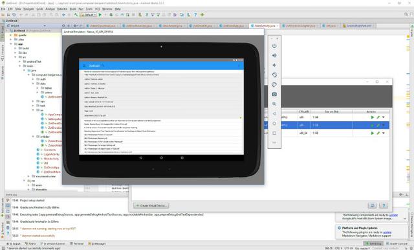Click the Save All icon in the main toolbar
Viewport: 414px width, 250px height.
click(x=8, y=15)
